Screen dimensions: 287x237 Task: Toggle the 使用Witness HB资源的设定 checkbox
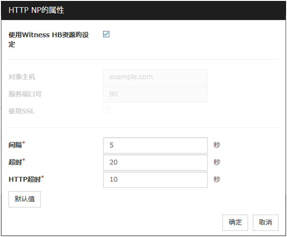click(x=106, y=34)
